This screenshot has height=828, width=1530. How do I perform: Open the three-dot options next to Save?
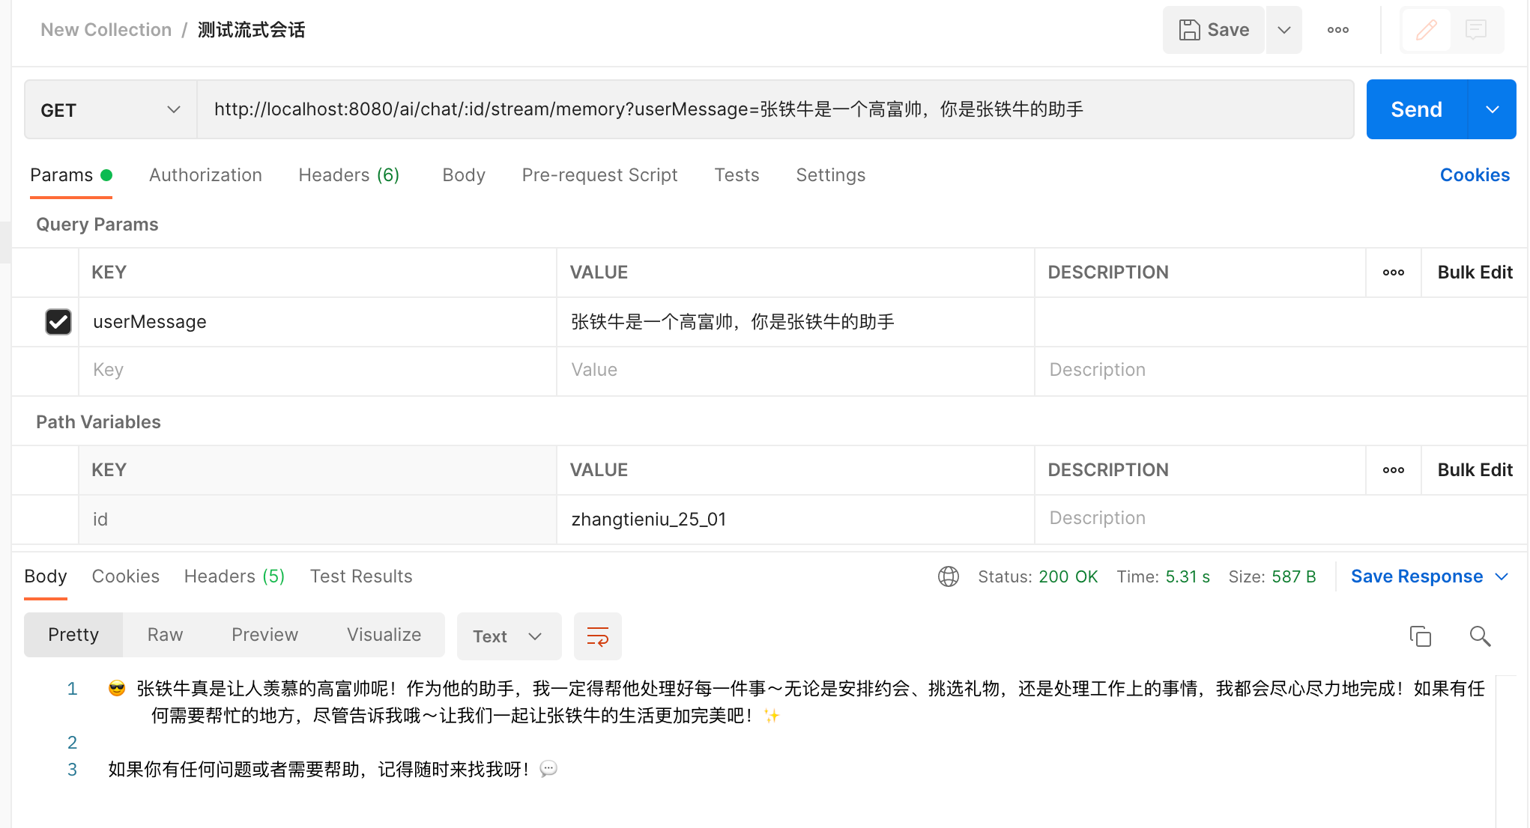pos(1337,30)
